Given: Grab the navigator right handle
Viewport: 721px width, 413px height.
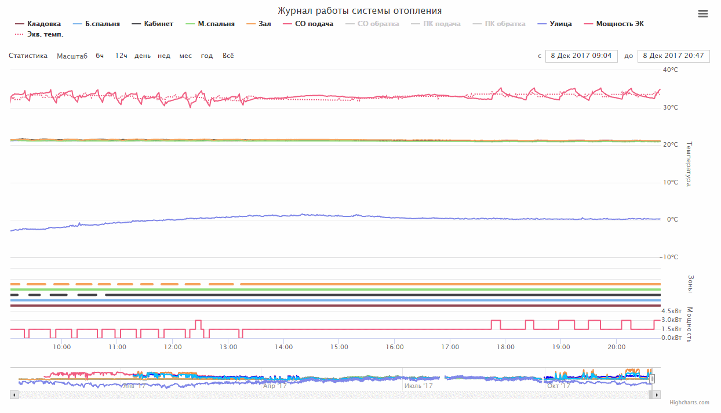Looking at the screenshot, I should 652,379.
